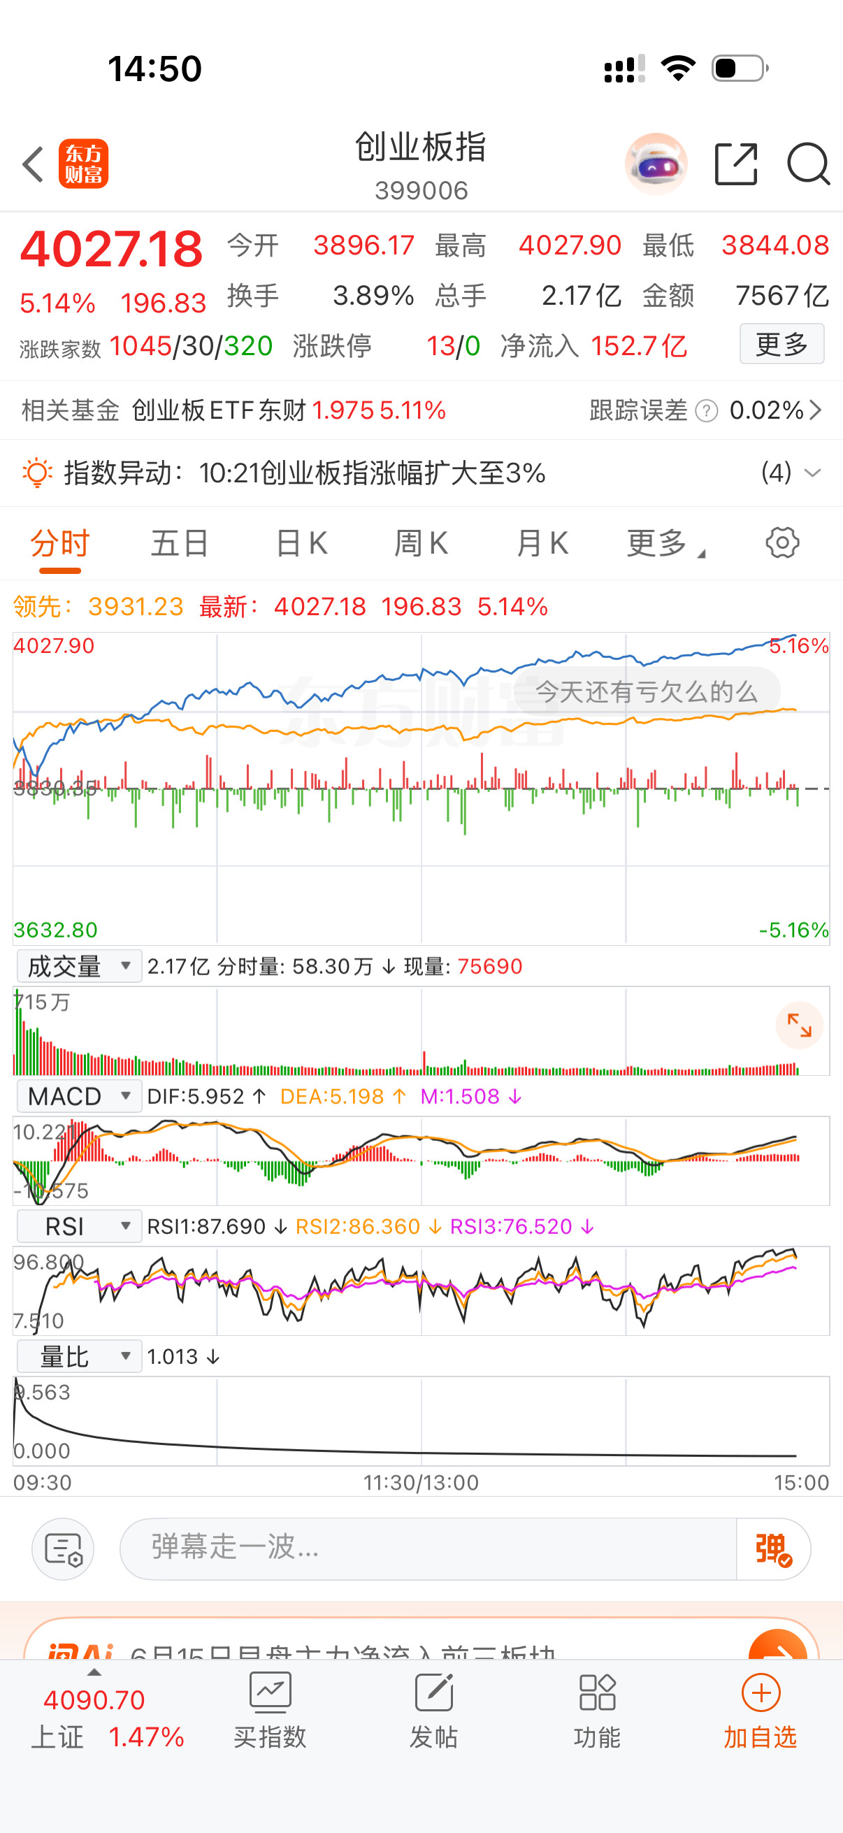843x1833 pixels.
Task: Tap the 换手 3.89% value
Action: 373,295
